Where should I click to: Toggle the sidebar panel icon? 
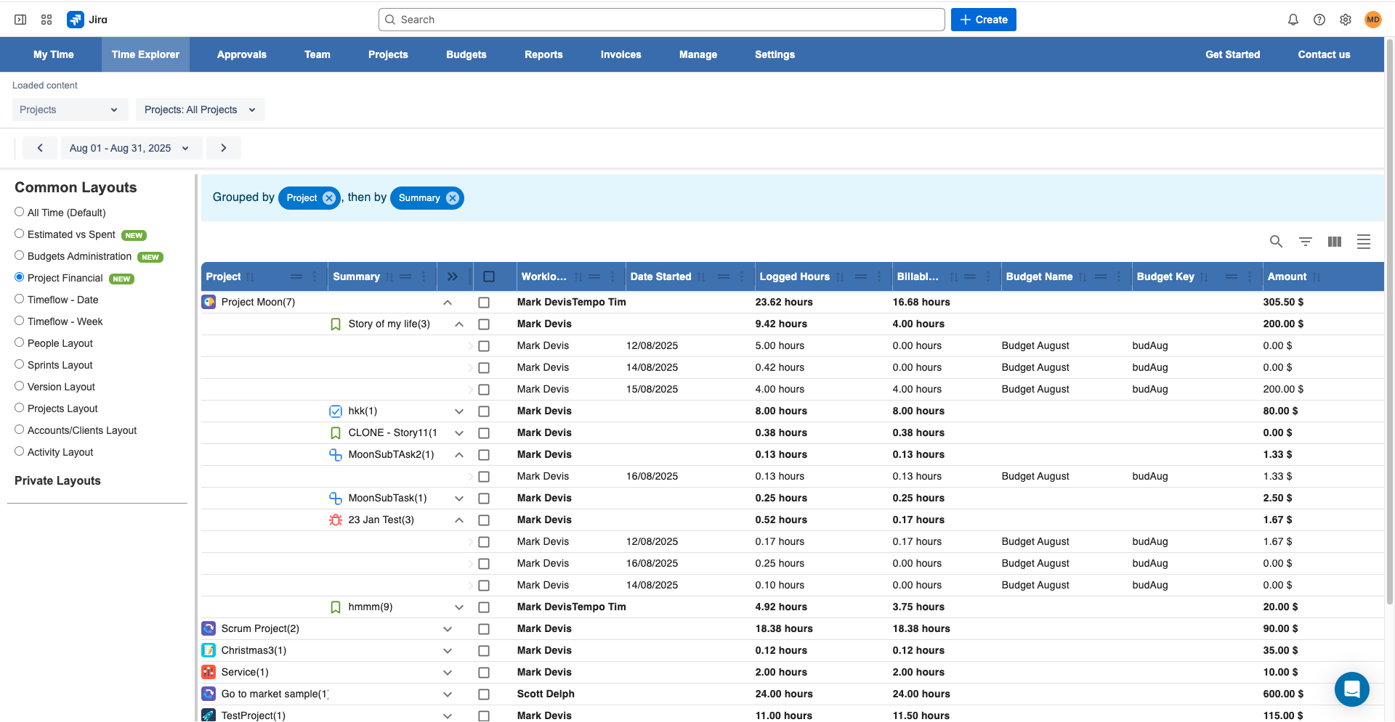coord(20,20)
